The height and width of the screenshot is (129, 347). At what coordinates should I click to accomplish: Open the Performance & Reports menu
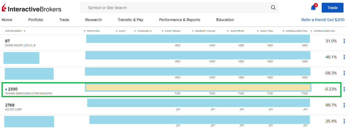180,20
